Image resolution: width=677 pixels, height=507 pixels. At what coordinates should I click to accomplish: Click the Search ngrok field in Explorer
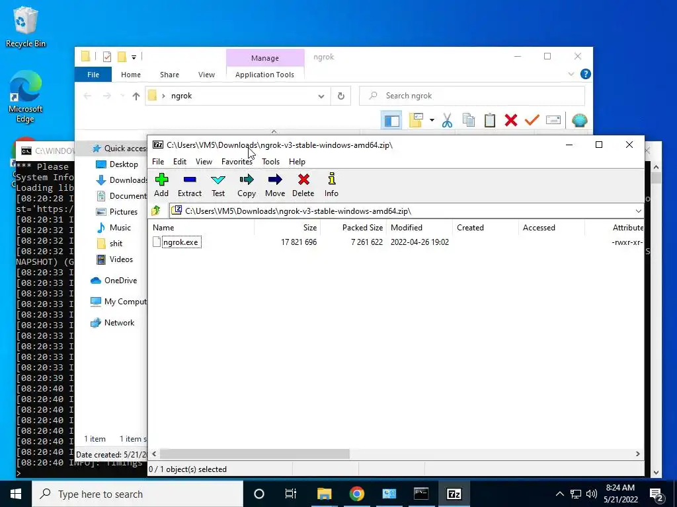coord(472,96)
